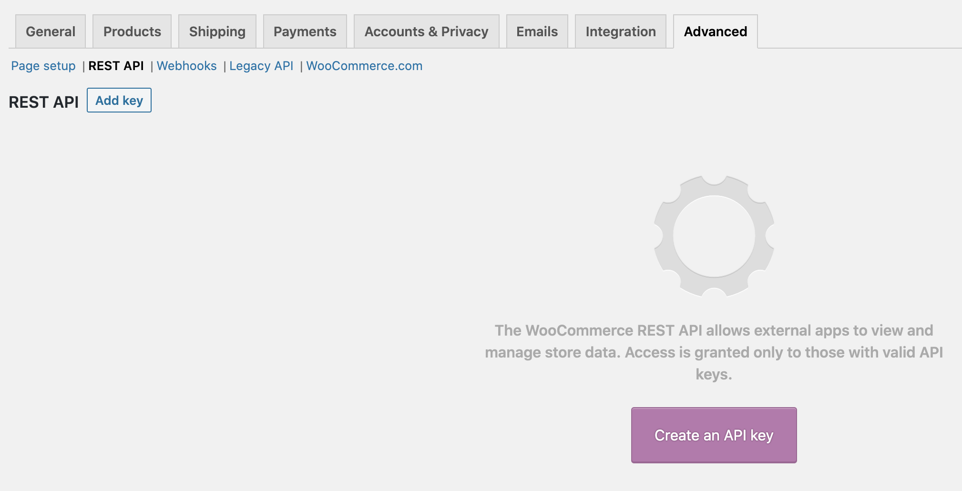Open the General settings tab
Screen dimensions: 962x491
(x=51, y=31)
